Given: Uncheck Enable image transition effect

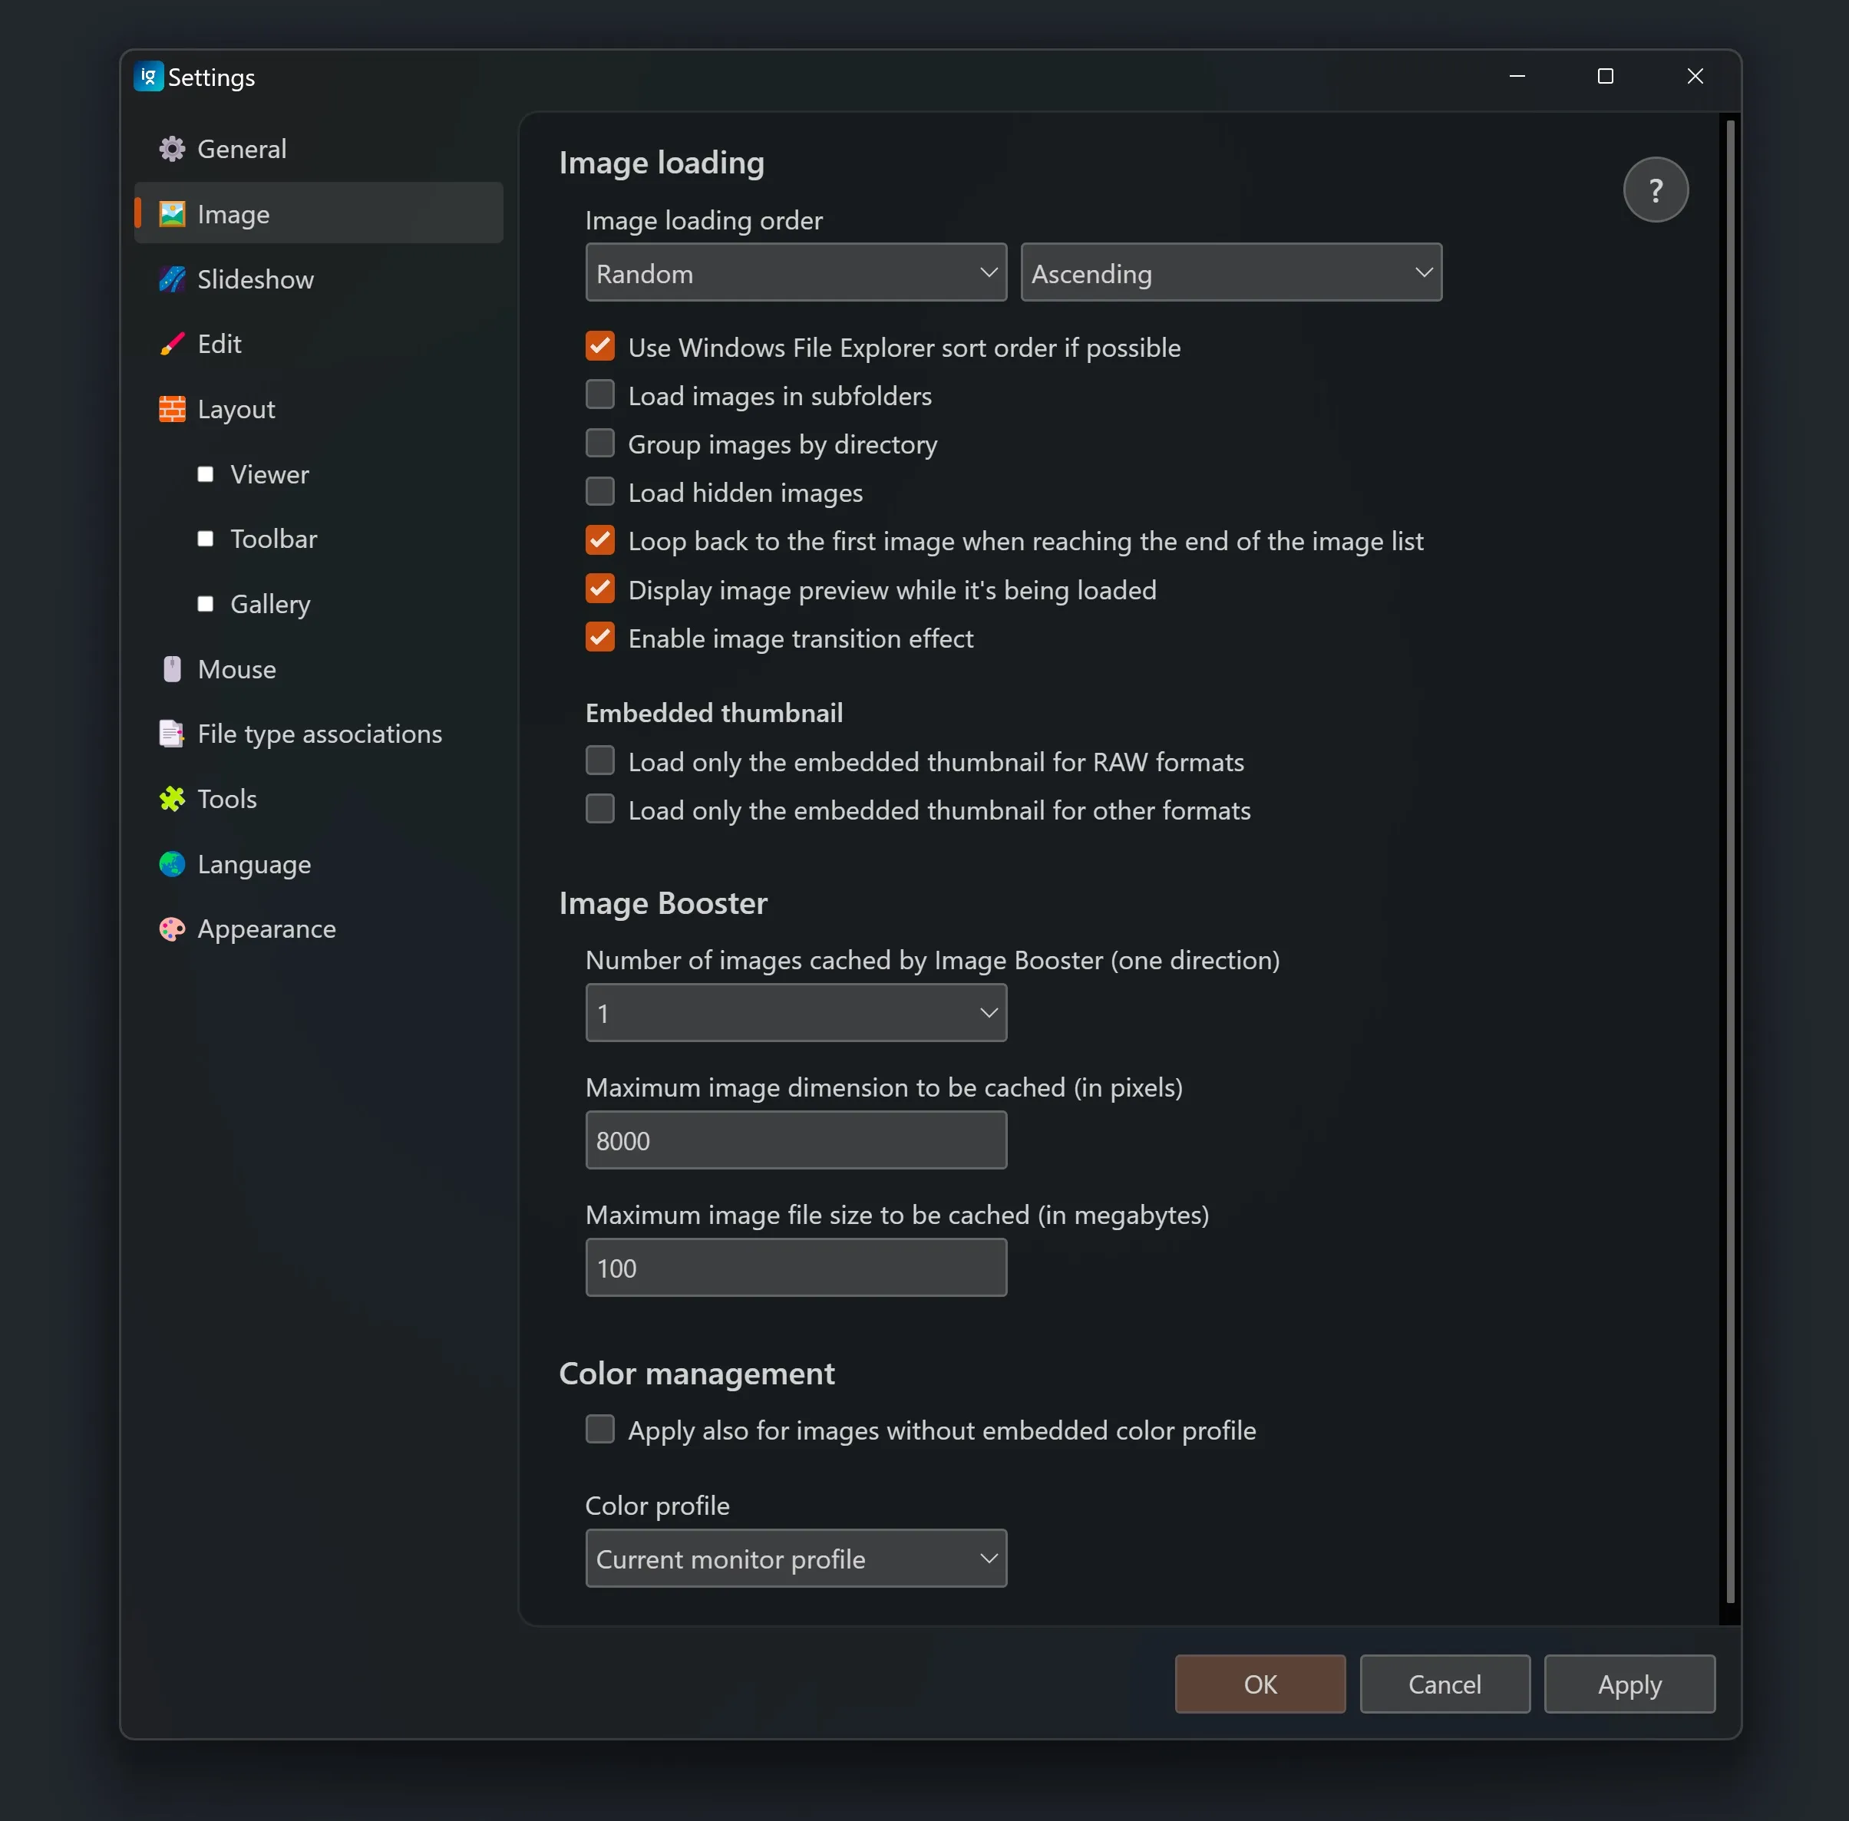Looking at the screenshot, I should [x=599, y=638].
